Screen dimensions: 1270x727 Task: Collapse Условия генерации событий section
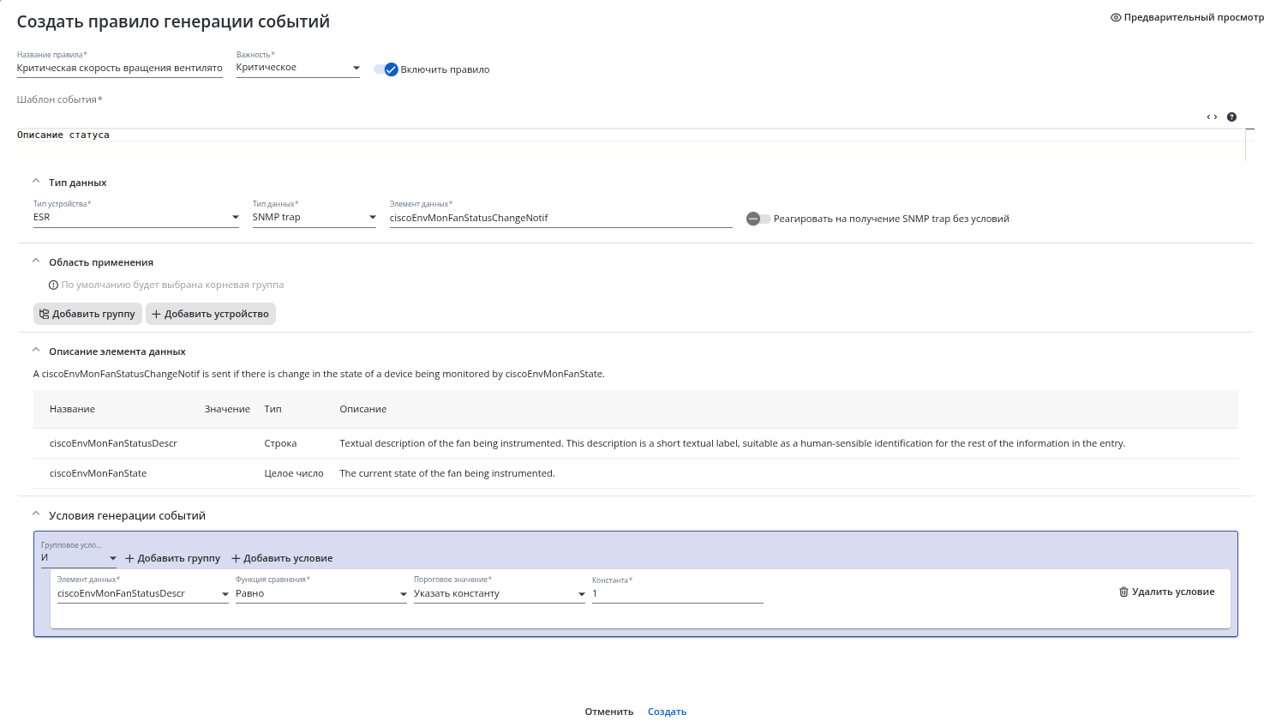click(36, 514)
